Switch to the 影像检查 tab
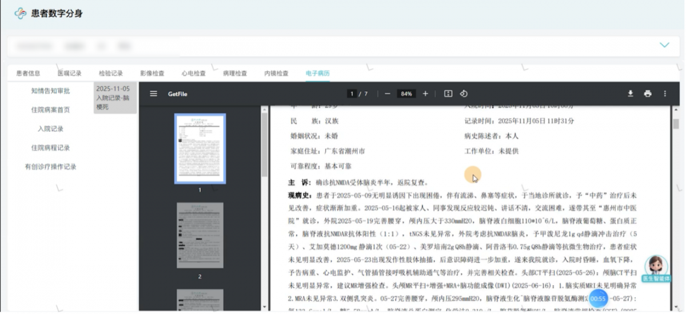 click(x=152, y=73)
